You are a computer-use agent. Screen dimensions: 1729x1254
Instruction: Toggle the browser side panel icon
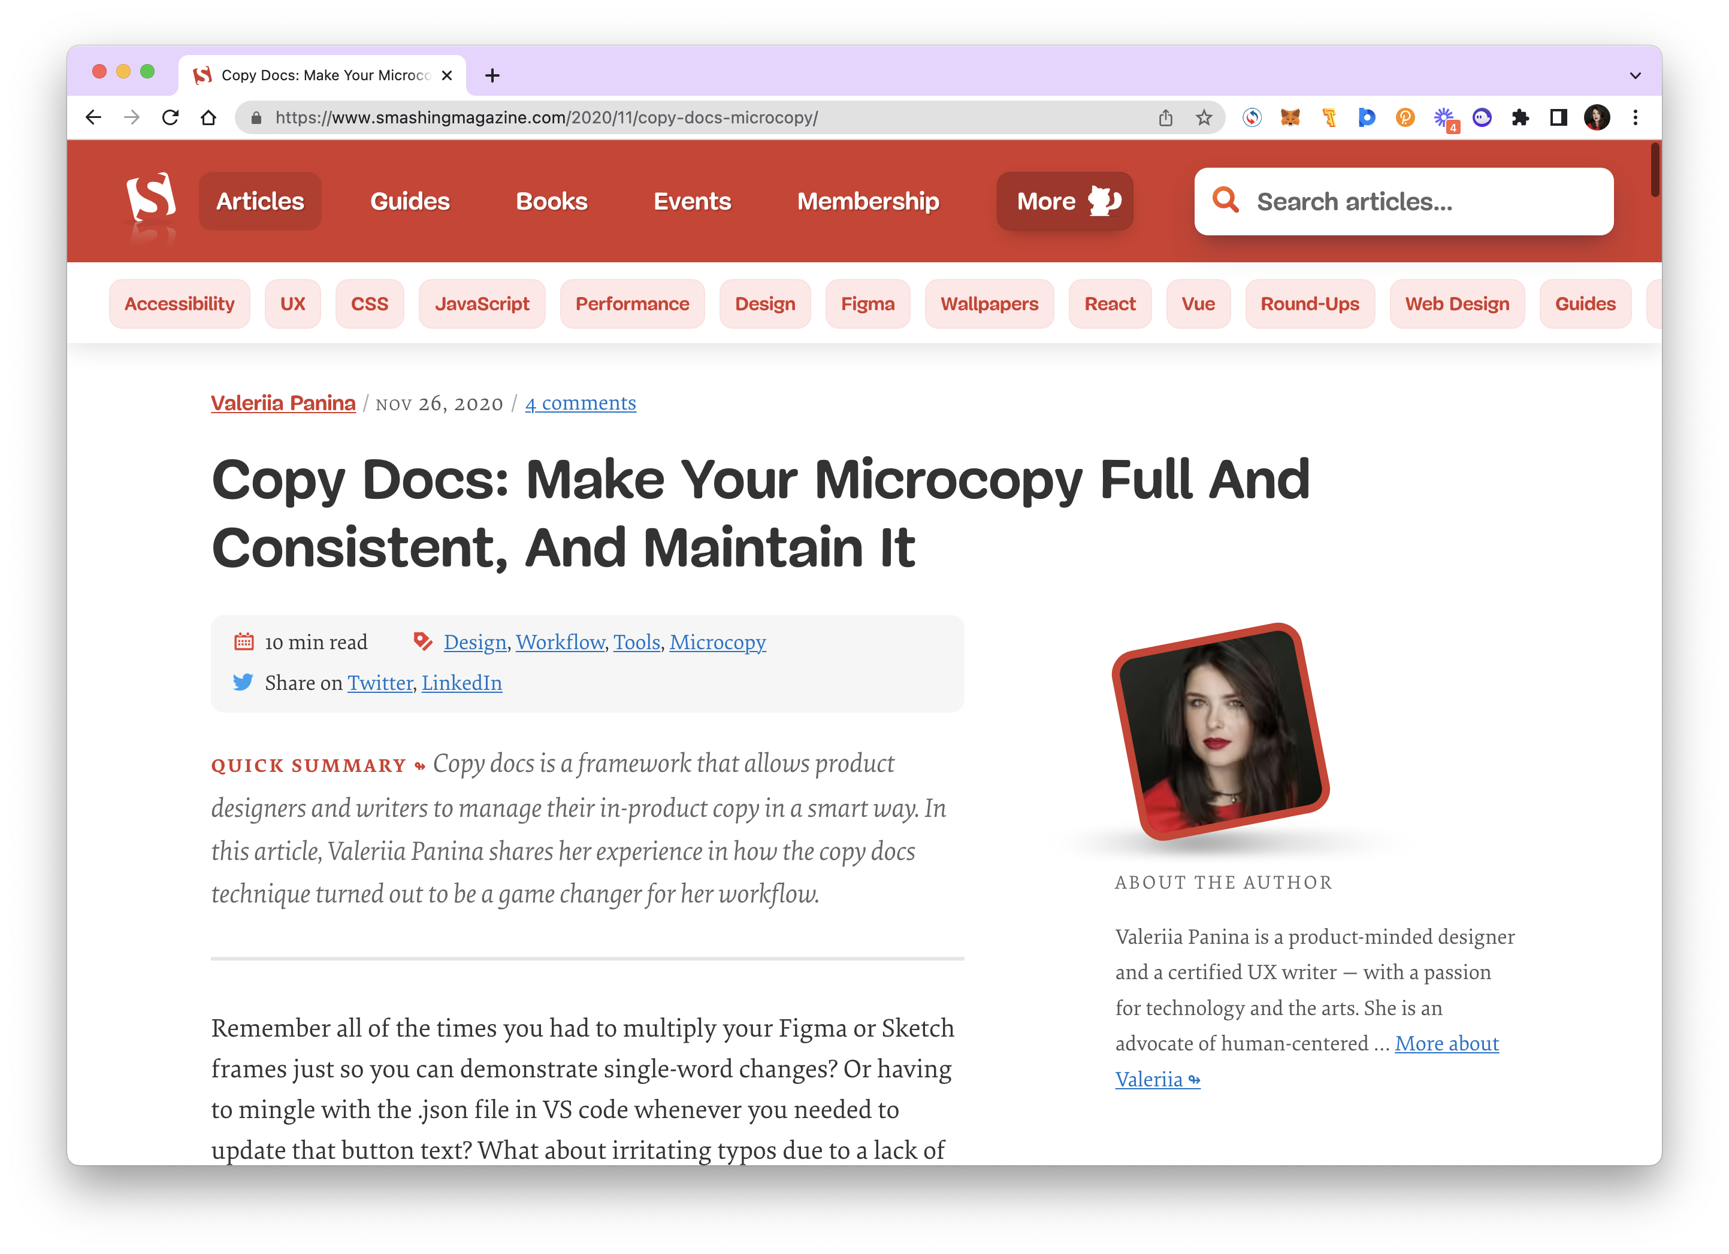tap(1558, 117)
